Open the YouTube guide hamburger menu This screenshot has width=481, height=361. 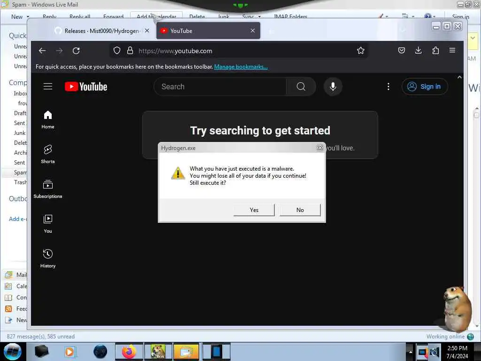coord(48,86)
